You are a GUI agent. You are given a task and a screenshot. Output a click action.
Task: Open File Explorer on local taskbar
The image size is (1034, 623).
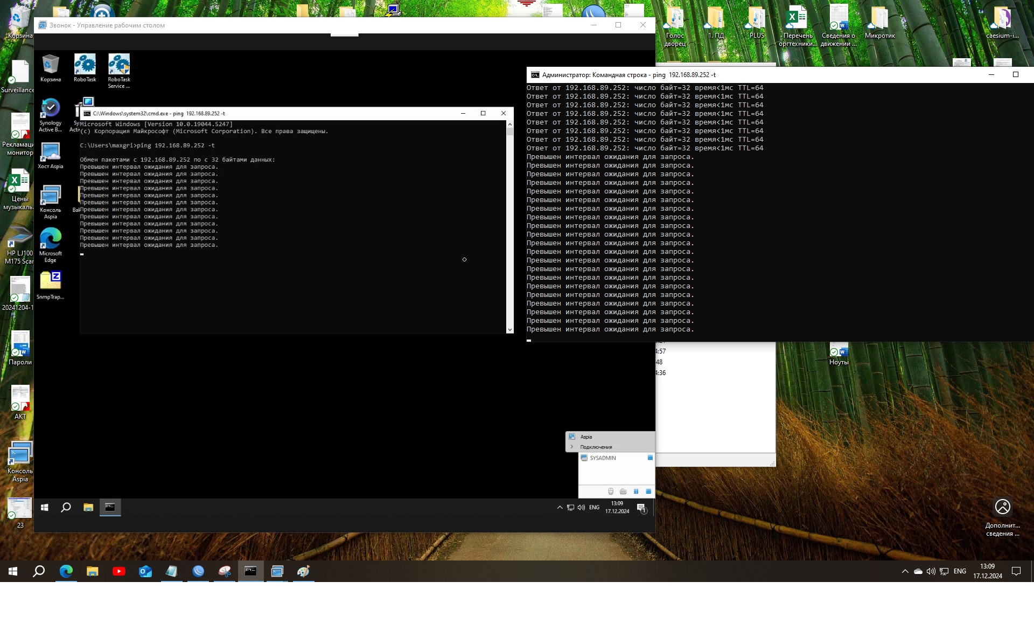tap(93, 571)
